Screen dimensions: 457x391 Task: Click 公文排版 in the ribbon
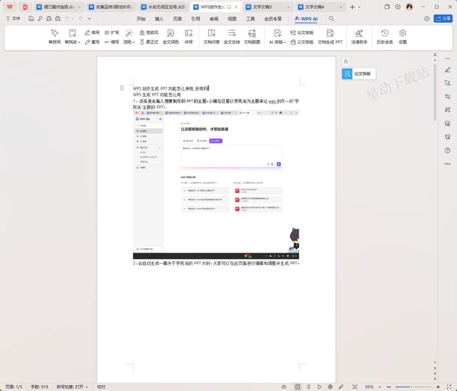[x=302, y=42]
